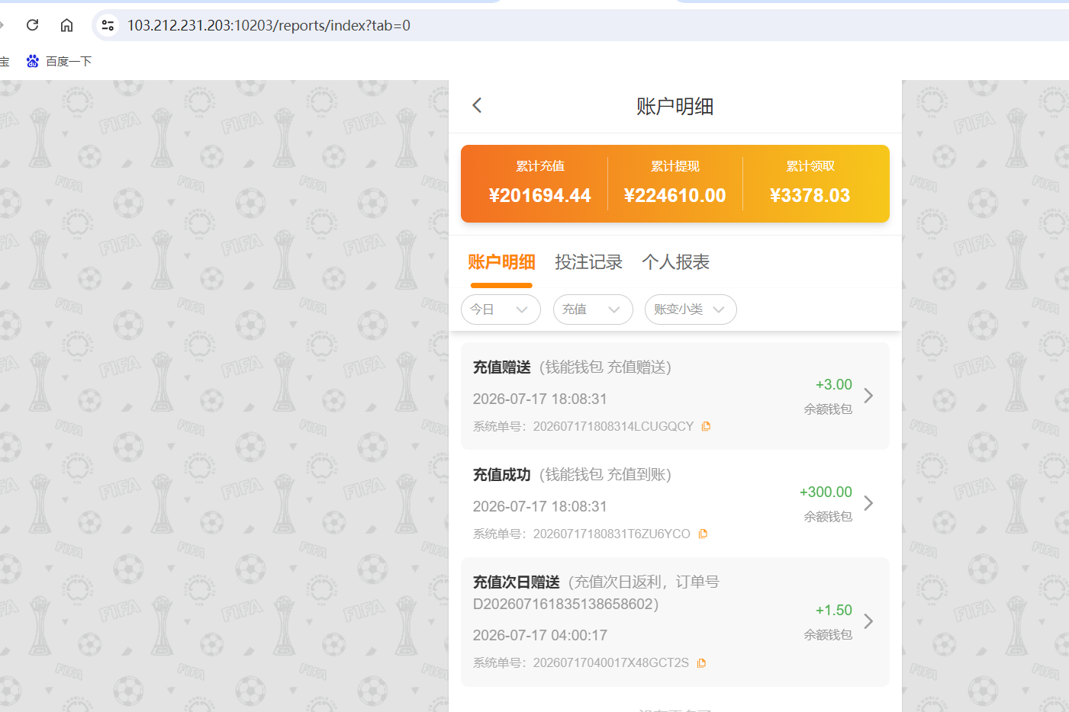Expand the 今日 date filter dropdown
1069x712 pixels.
click(501, 309)
